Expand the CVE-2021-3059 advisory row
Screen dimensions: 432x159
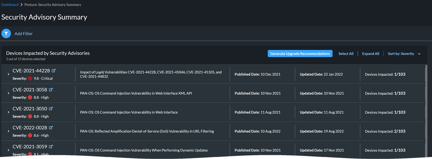[8, 150]
